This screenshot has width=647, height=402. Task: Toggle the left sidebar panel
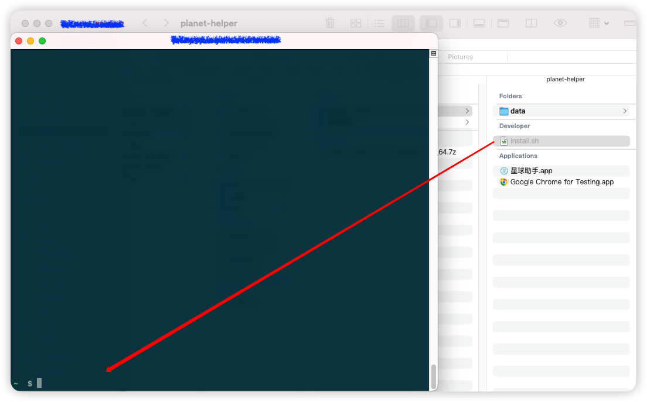[x=431, y=23]
